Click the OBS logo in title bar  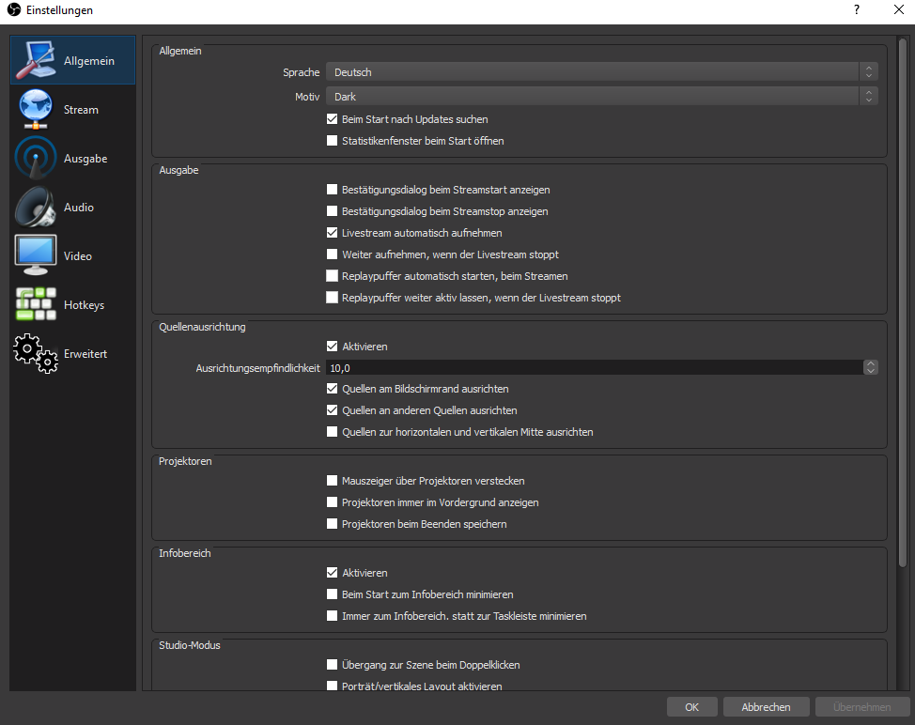click(13, 10)
